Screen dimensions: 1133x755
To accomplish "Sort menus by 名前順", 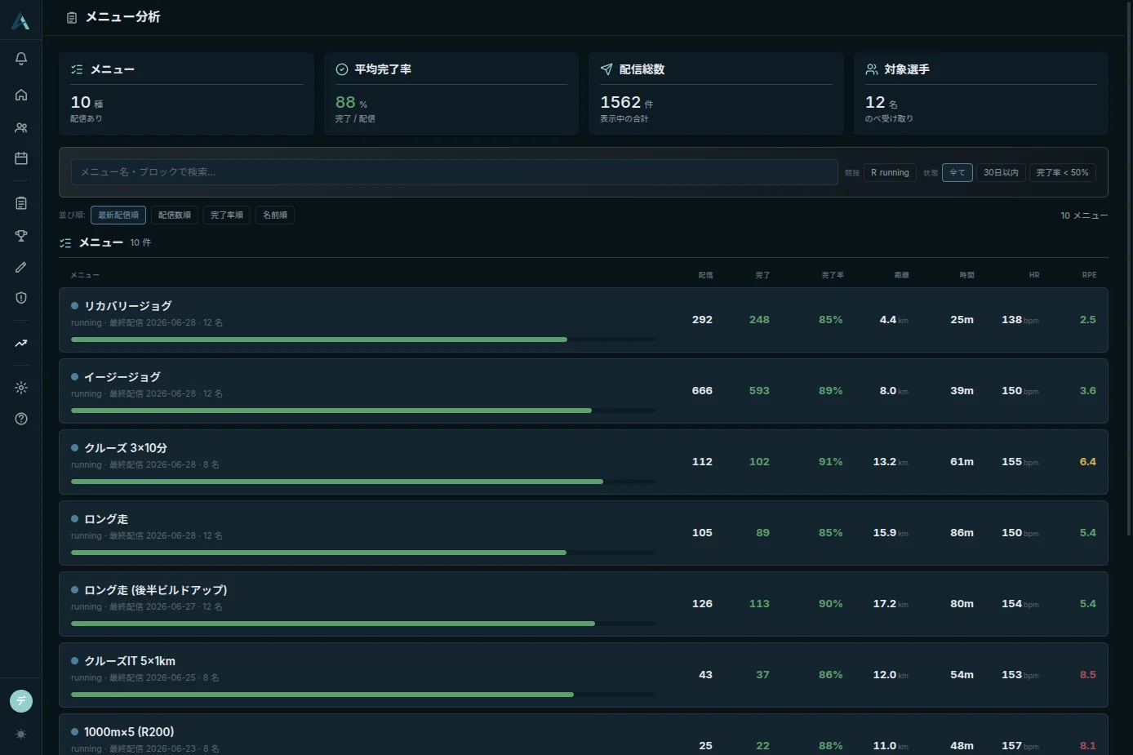I will pos(275,215).
